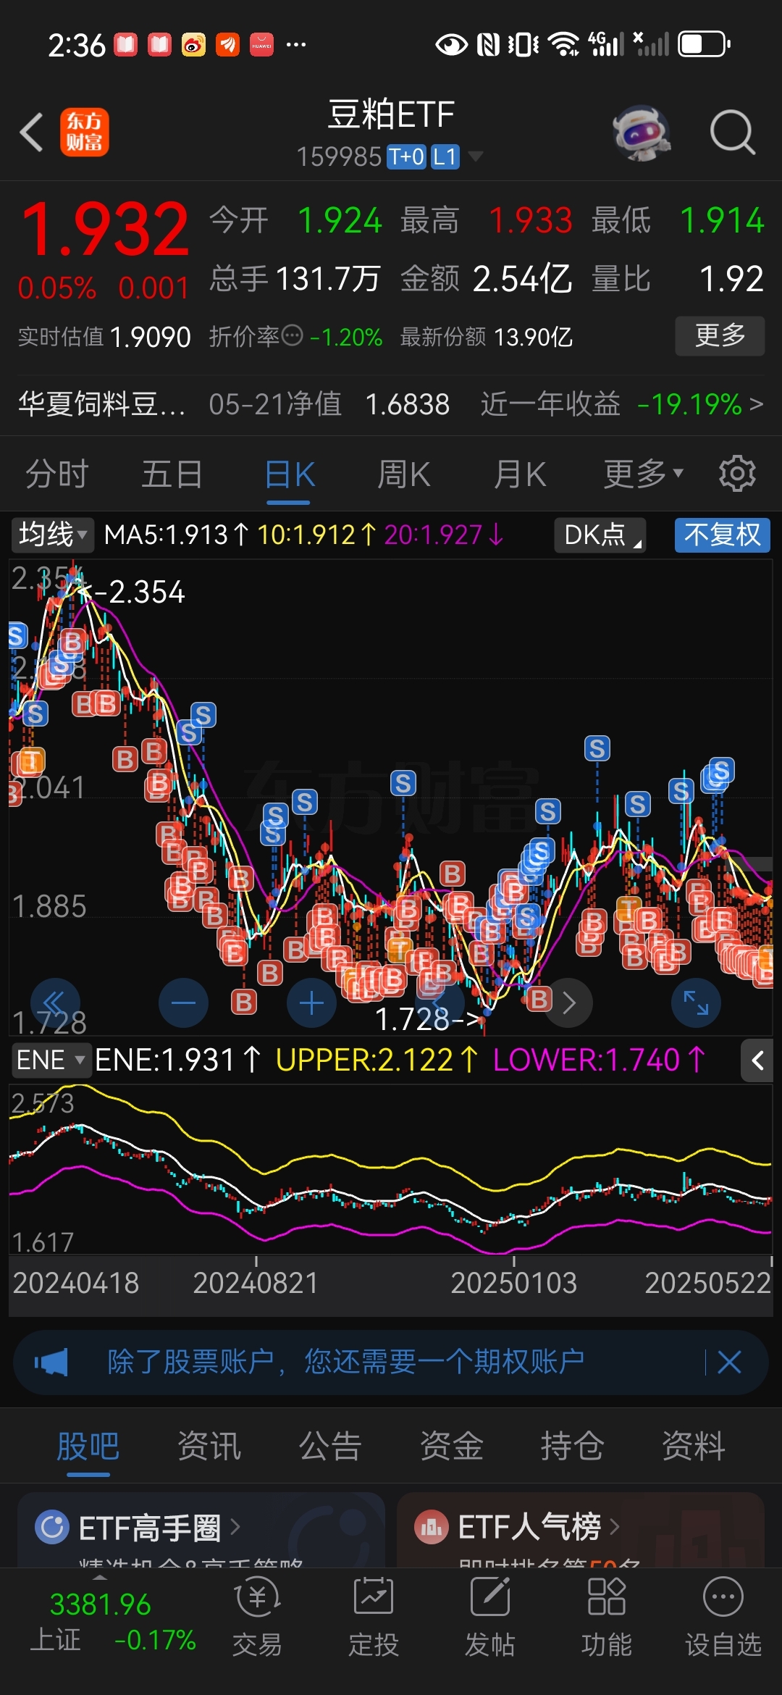Screen dimensions: 782x1695
Task: Switch to the 五日 chart tab
Action: click(172, 475)
